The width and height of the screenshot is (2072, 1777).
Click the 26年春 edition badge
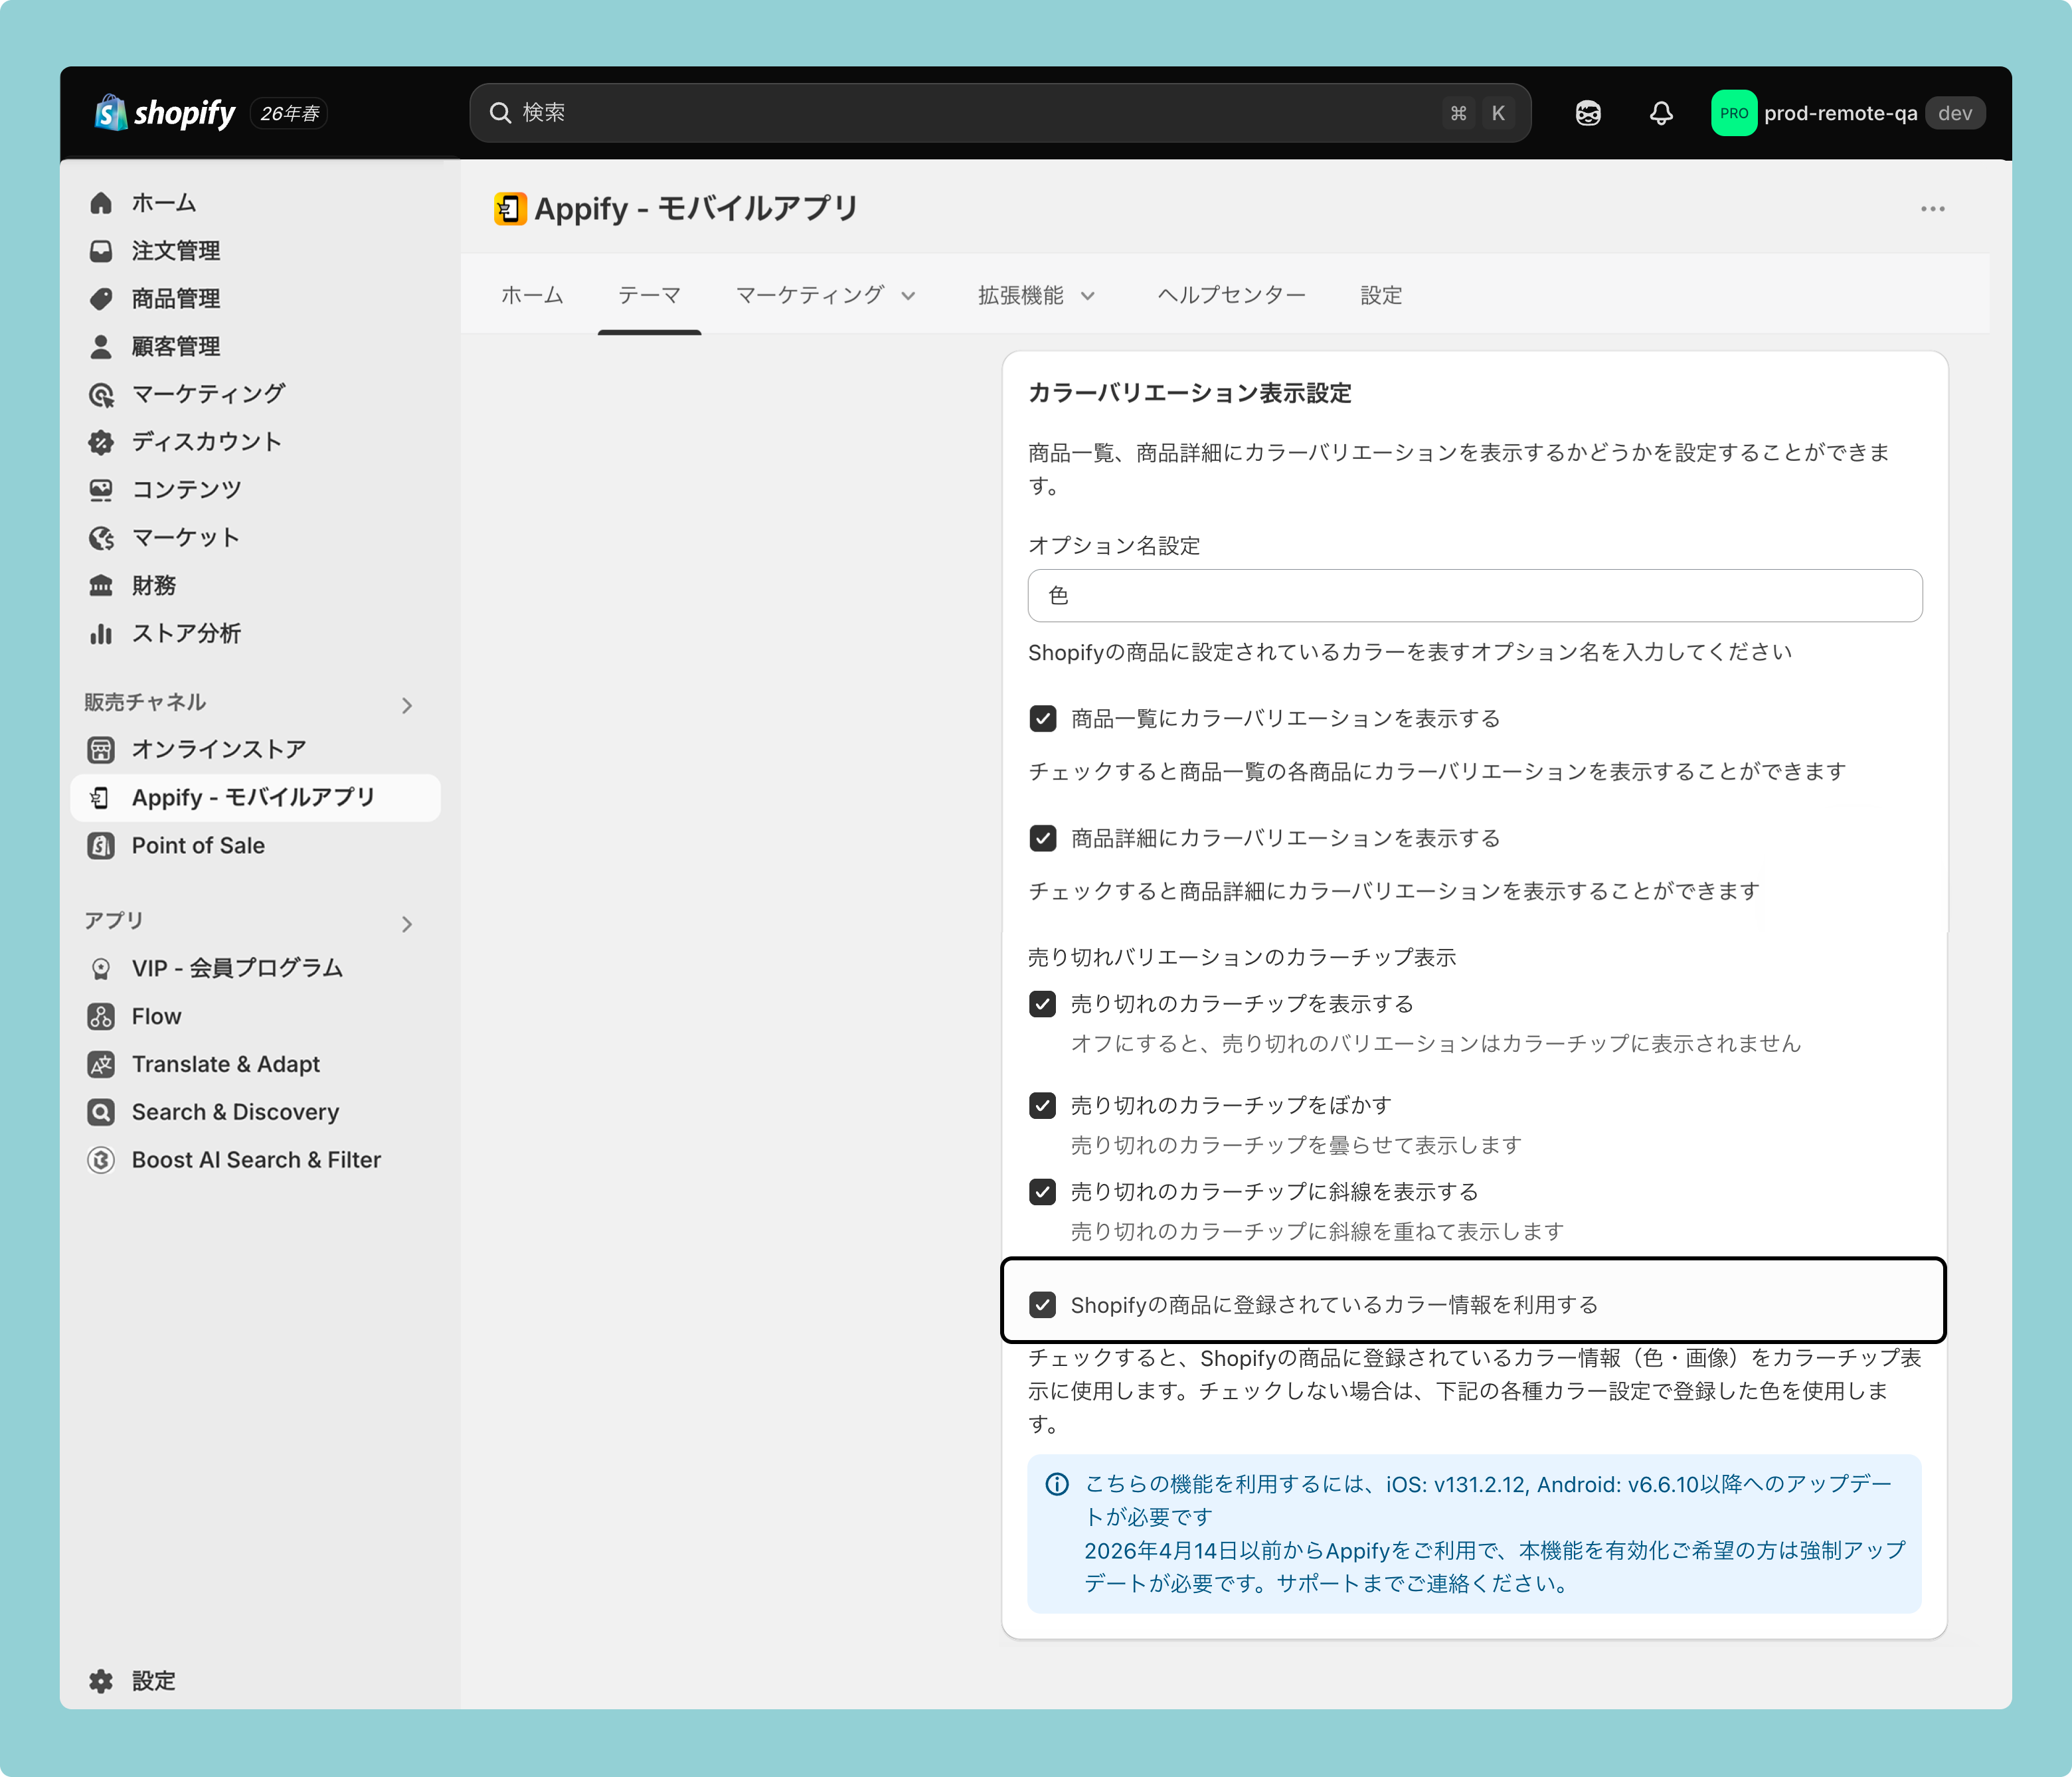tap(290, 113)
